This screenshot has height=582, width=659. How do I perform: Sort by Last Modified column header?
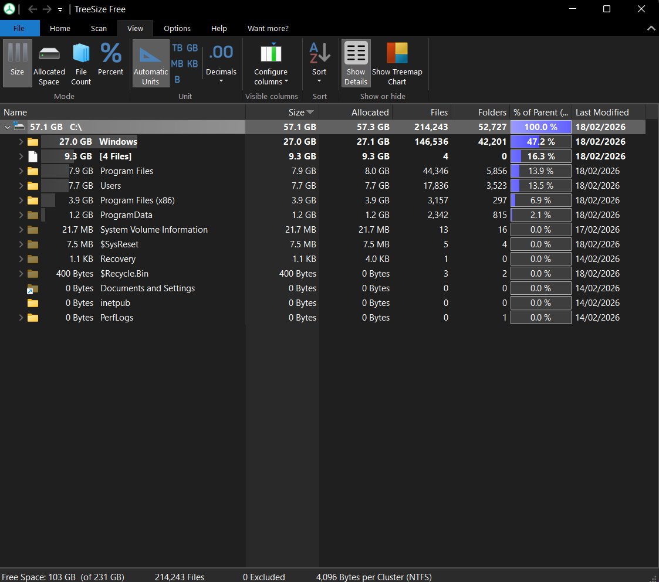tap(609, 112)
